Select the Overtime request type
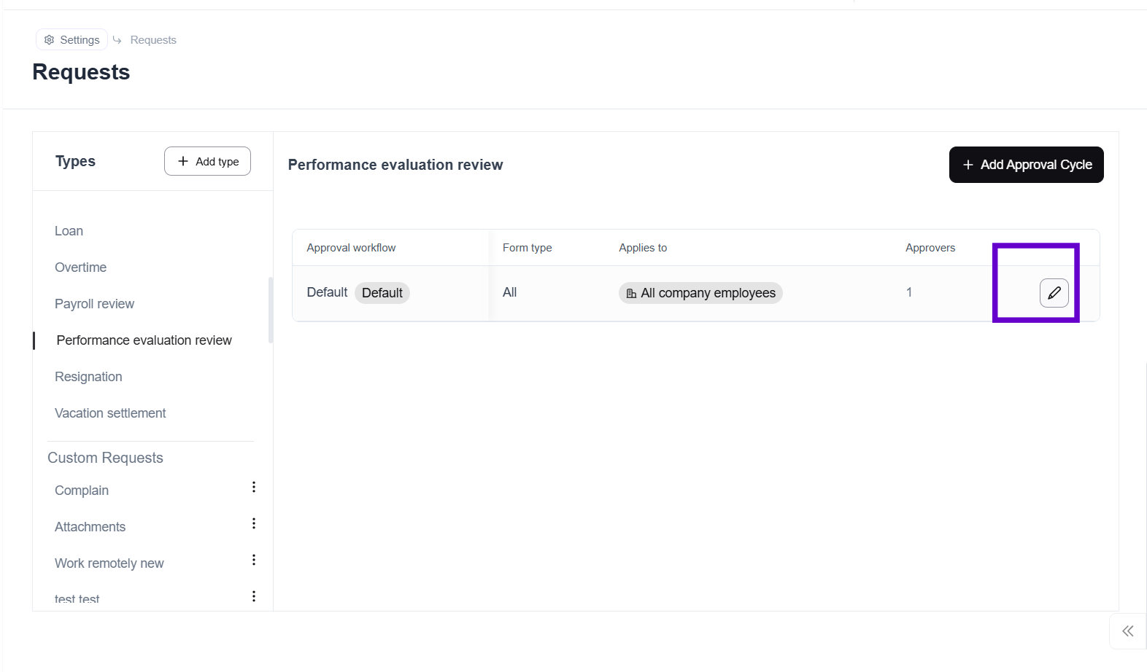 [81, 267]
